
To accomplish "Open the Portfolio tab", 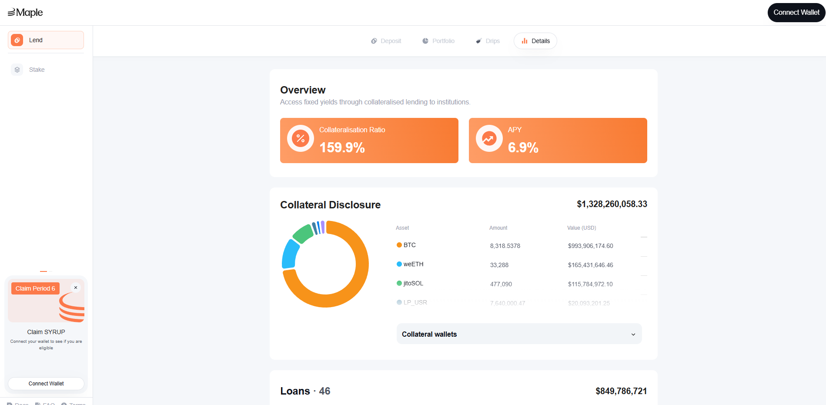I will coord(438,40).
